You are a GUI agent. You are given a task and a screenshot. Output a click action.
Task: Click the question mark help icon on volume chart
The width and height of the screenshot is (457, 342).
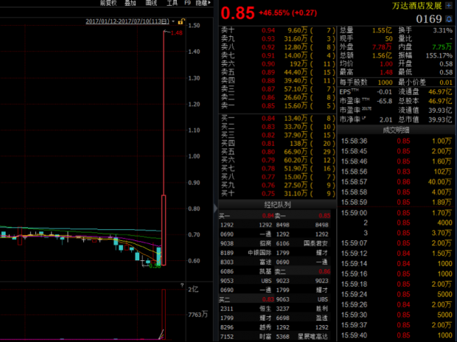[182, 285]
